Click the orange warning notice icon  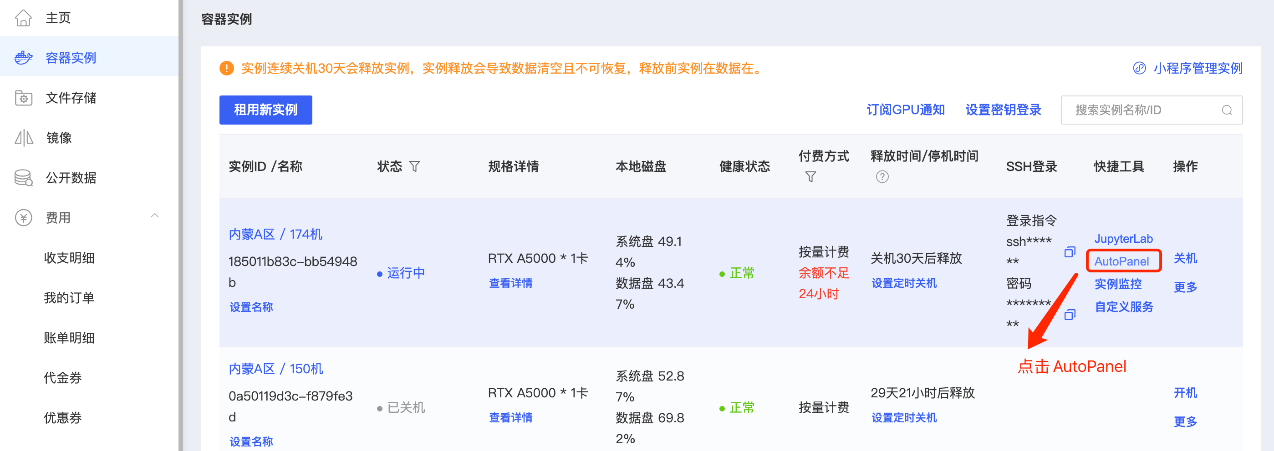tap(226, 68)
